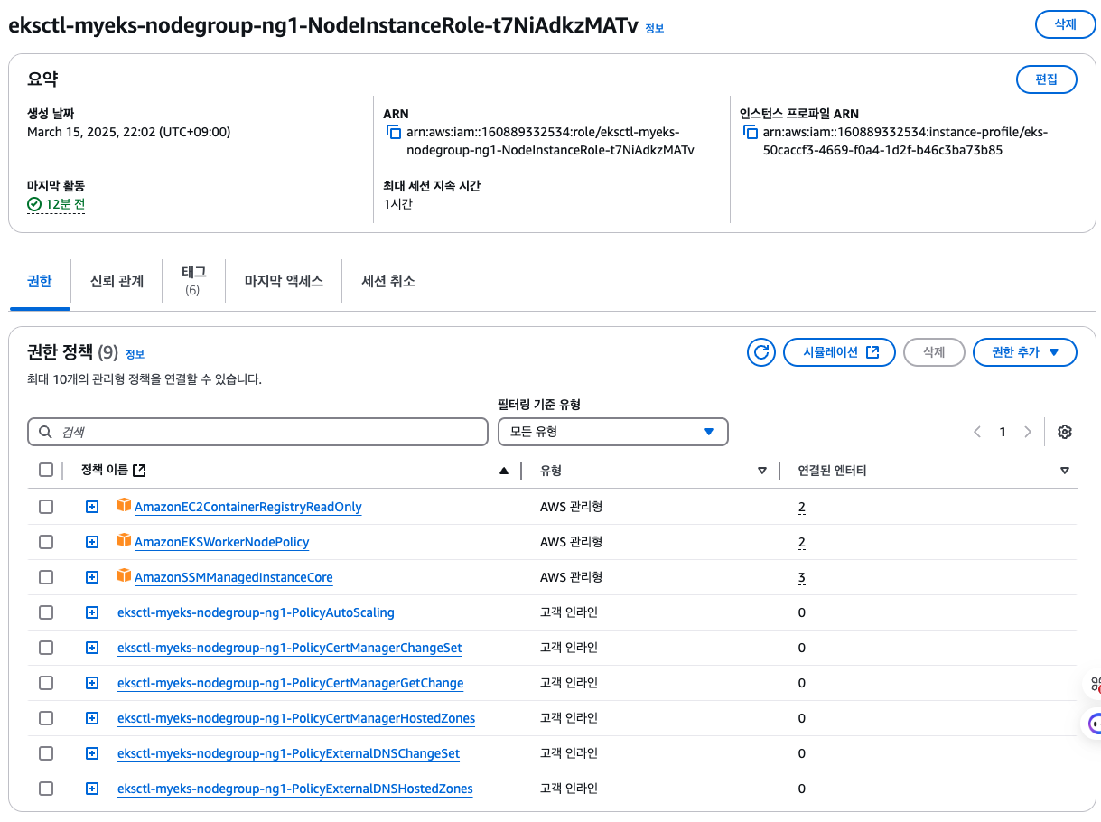Screen dimensions: 1101x822
Task: Open the 권한 추가 dropdown button
Action: [1025, 352]
